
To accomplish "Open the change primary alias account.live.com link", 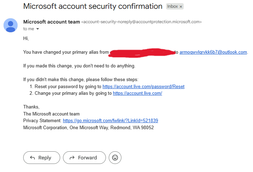I will tap(137, 93).
